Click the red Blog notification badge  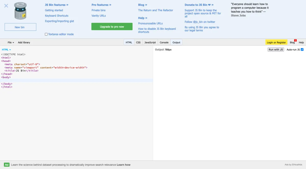pos(295,40)
